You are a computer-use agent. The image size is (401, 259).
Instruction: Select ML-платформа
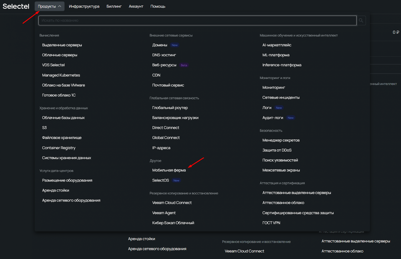(276, 55)
